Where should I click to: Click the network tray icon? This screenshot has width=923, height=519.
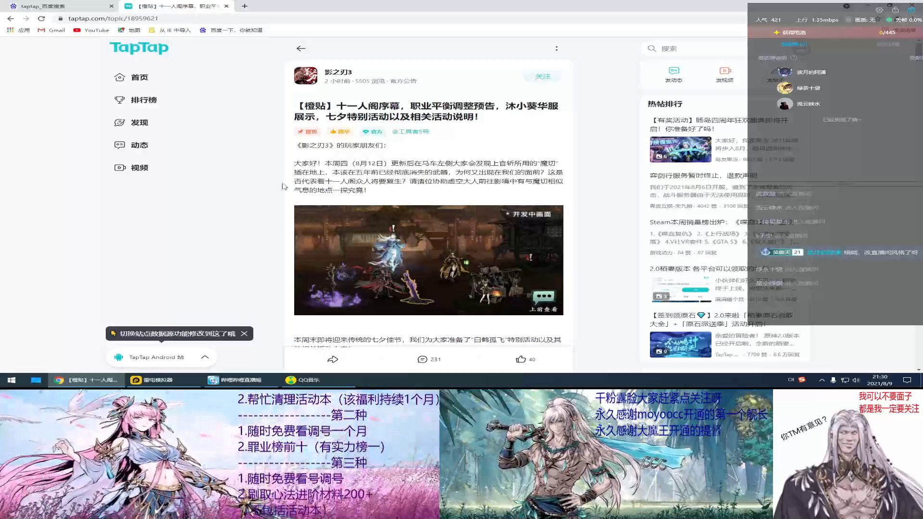click(845, 380)
